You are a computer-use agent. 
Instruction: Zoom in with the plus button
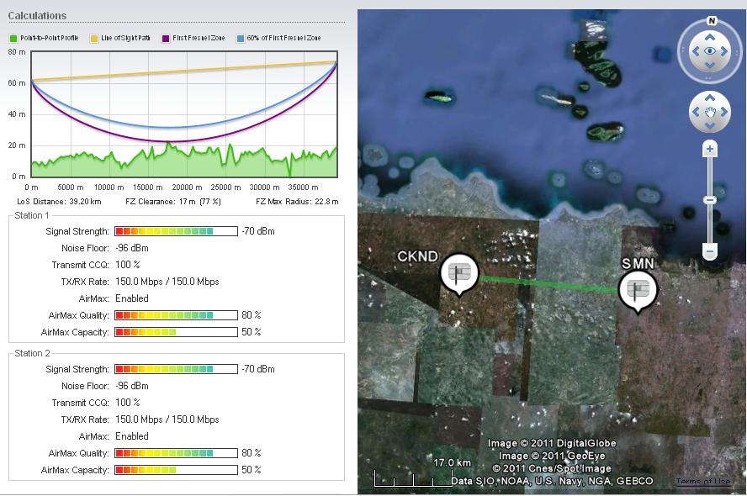[710, 149]
